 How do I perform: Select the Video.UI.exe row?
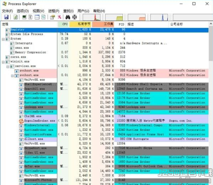(114, 153)
